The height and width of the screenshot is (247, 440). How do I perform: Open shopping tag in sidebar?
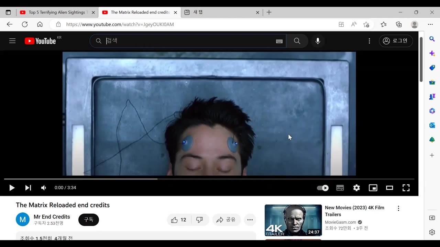(x=432, y=68)
